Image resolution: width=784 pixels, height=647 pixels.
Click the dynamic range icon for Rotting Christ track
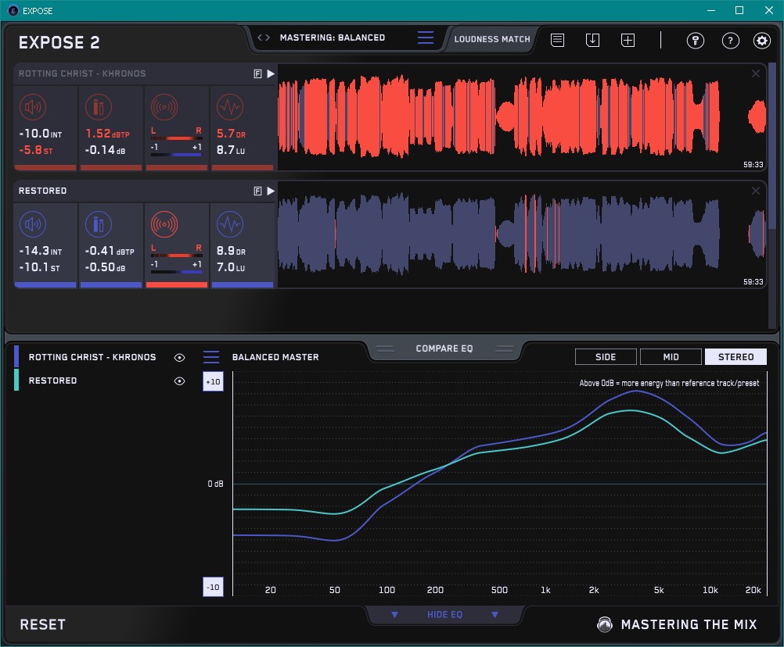pyautogui.click(x=229, y=106)
